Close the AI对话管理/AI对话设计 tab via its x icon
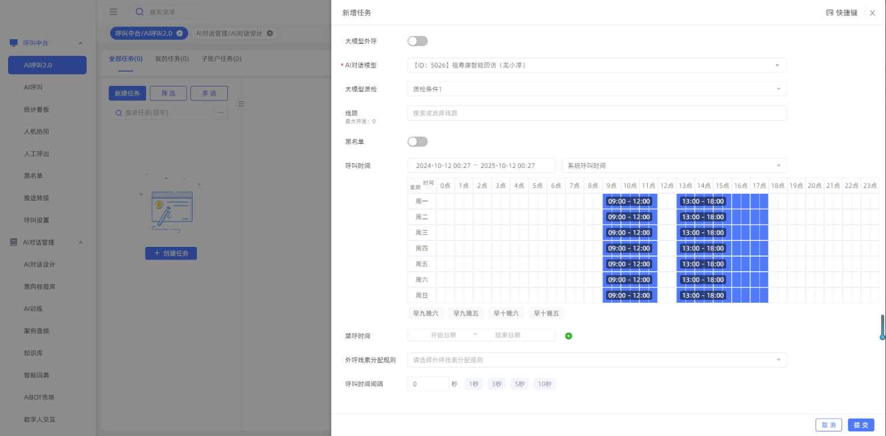Viewport: 886px width, 436px height. [x=270, y=33]
